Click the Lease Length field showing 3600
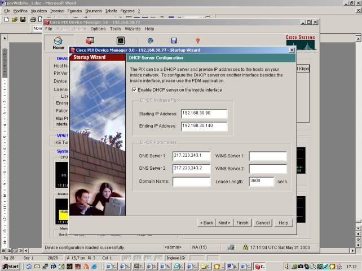The image size is (362, 271). point(262,182)
